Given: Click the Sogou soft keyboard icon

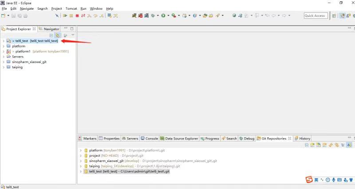Looking at the screenshot, I should [x=339, y=180].
